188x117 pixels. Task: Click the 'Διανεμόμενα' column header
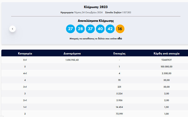tap(72, 53)
